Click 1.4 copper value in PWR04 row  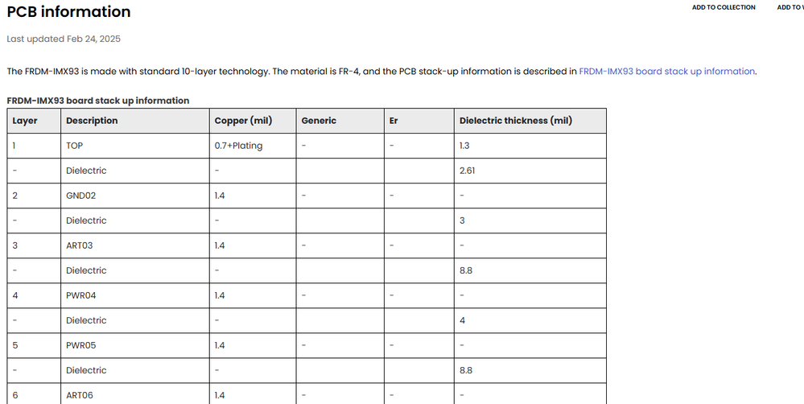pyautogui.click(x=252, y=295)
